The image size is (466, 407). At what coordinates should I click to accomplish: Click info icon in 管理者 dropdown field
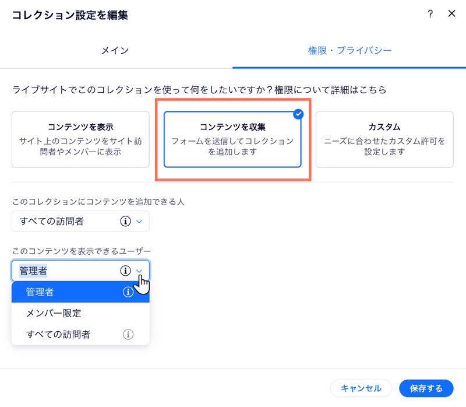click(125, 271)
